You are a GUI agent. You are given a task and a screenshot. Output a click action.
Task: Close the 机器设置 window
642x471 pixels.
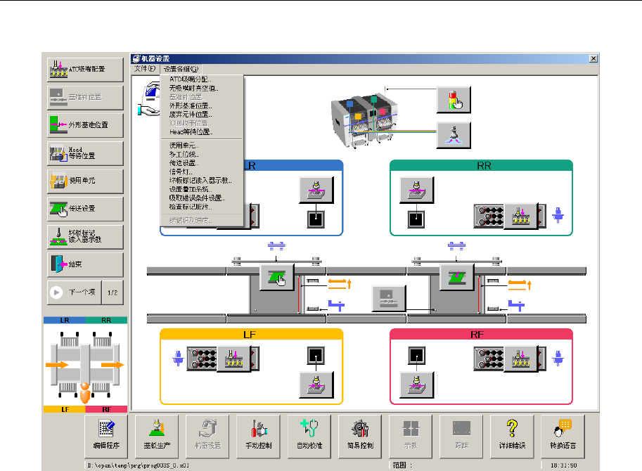[x=593, y=58]
